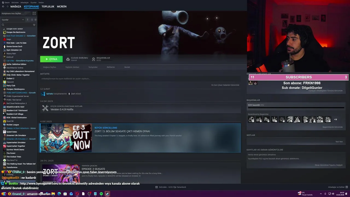The width and height of the screenshot is (350, 197).
Task: Open the Topluluk Merkezi tab
Action: (x=72, y=67)
